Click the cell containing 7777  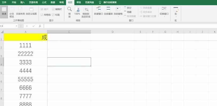click(x=25, y=96)
